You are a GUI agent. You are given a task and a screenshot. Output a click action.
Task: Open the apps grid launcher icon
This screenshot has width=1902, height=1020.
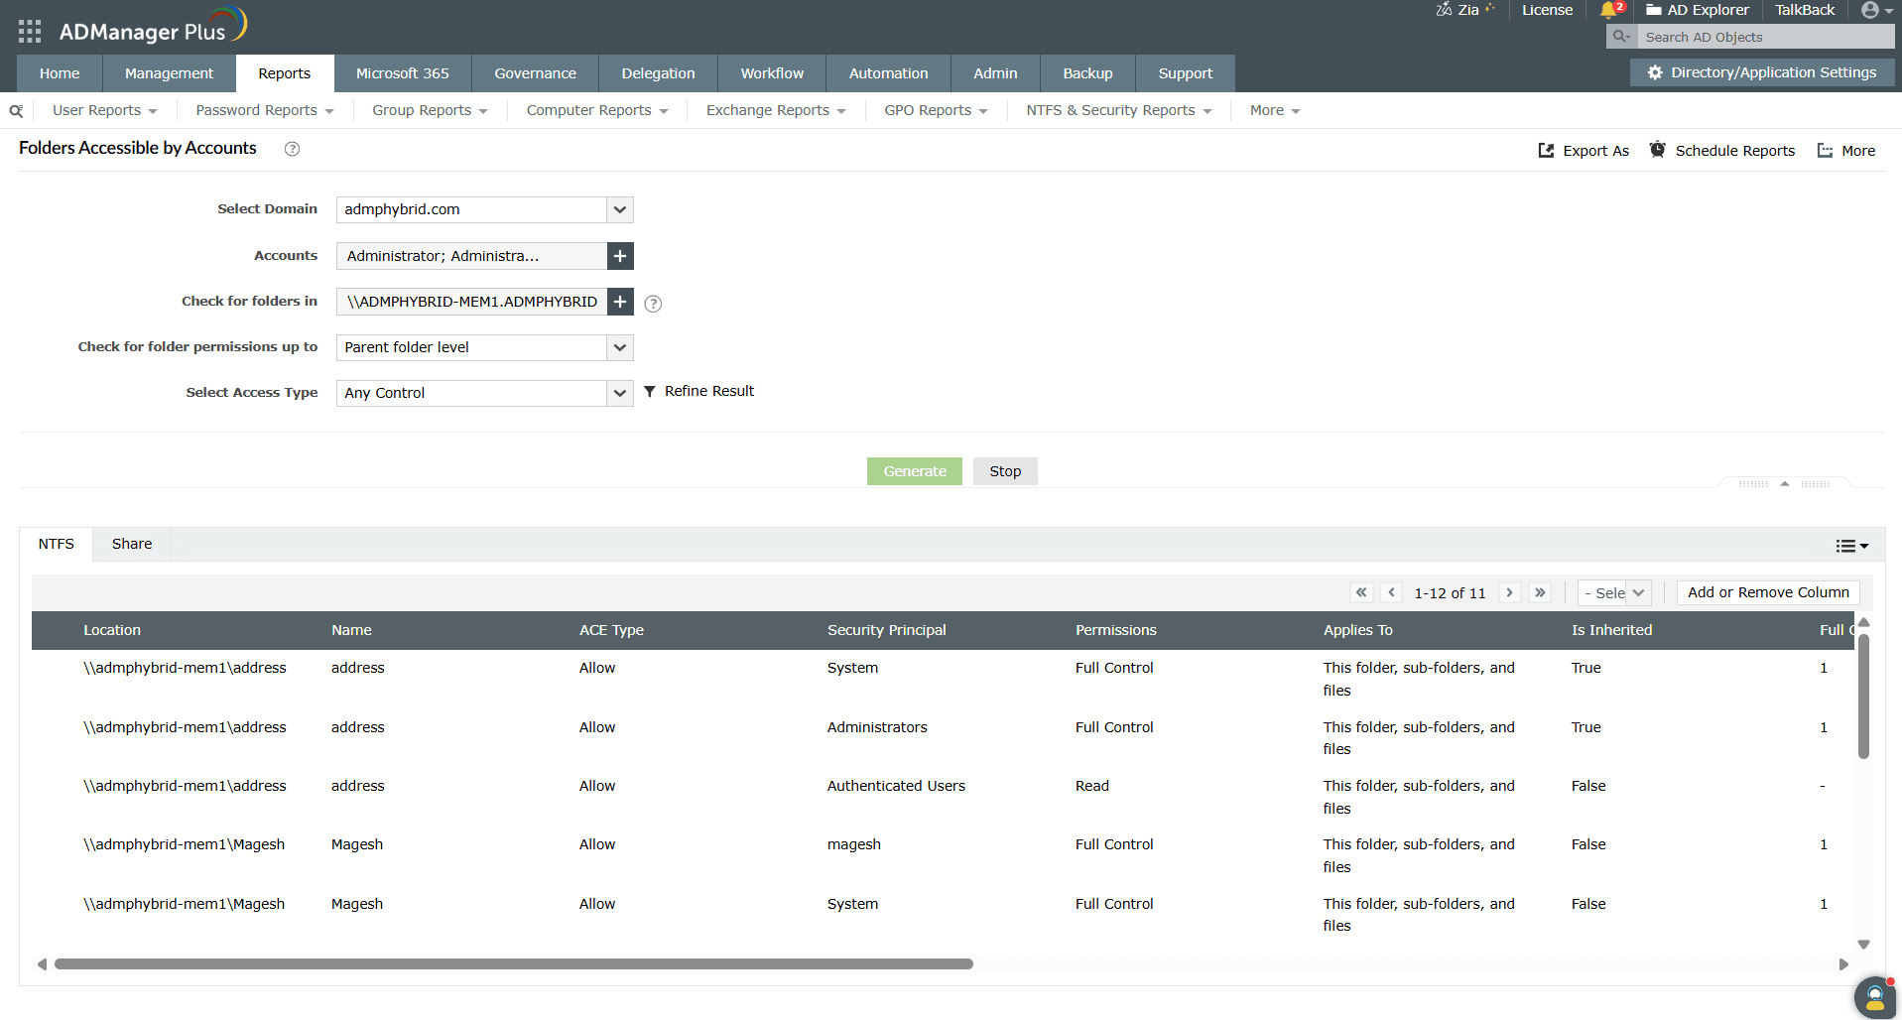click(30, 32)
